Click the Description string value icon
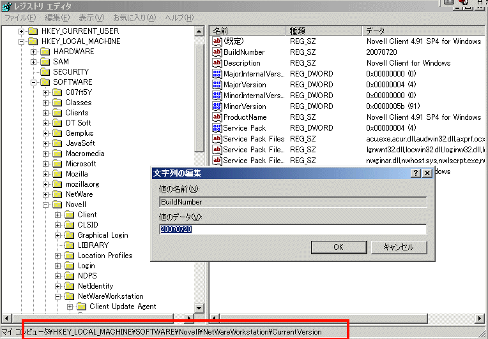This screenshot has width=488, height=339. 217,62
